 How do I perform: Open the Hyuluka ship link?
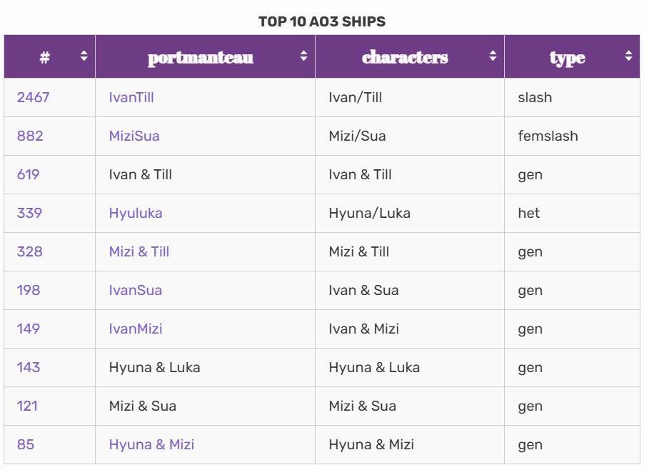click(135, 213)
